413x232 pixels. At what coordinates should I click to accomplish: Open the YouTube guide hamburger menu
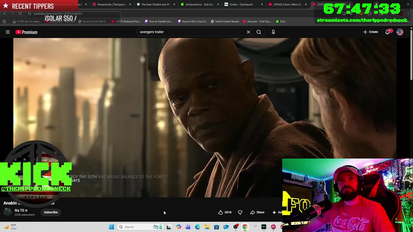coord(8,32)
